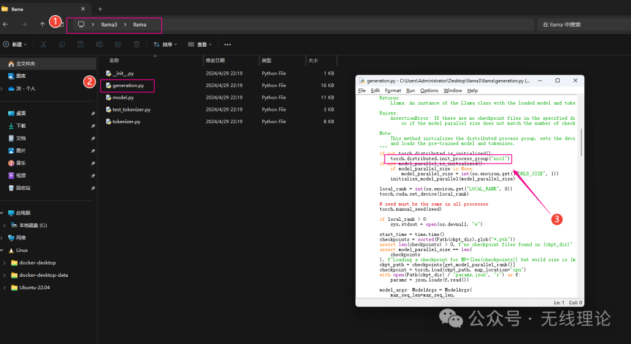Maximize the generation.py IDLE window

pos(558,81)
